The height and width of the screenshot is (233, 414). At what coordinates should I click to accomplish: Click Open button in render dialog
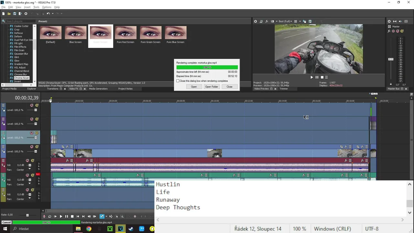(x=194, y=87)
